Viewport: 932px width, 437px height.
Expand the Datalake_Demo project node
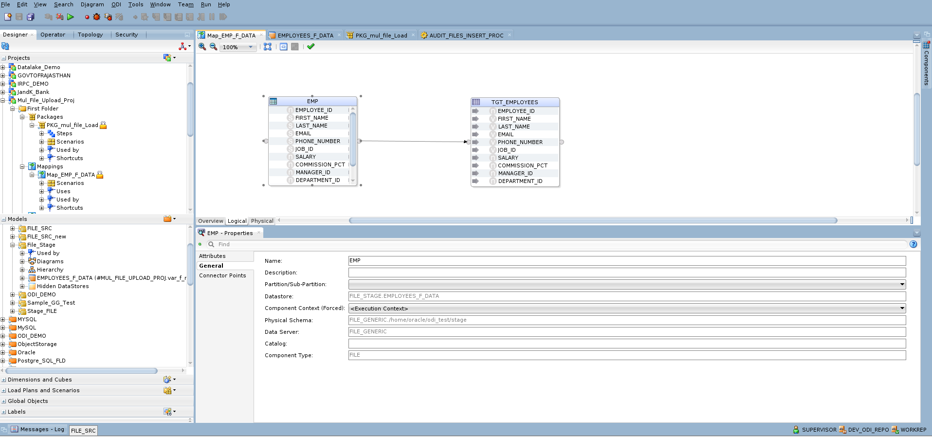[3, 68]
